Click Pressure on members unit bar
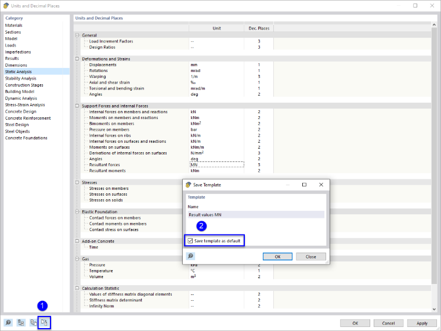This screenshot has height=331, width=441. coord(216,129)
